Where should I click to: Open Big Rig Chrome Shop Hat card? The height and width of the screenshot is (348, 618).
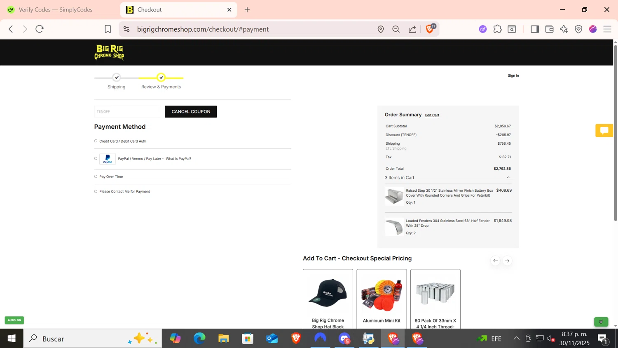pos(328,299)
